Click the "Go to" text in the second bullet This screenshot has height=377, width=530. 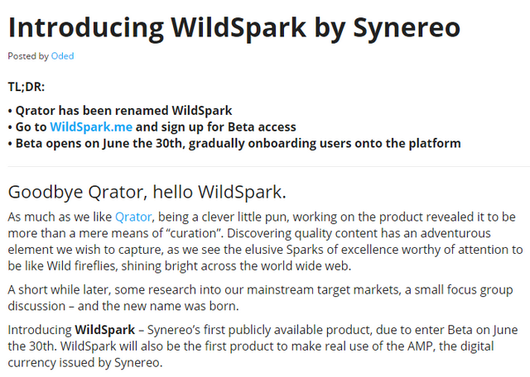31,126
